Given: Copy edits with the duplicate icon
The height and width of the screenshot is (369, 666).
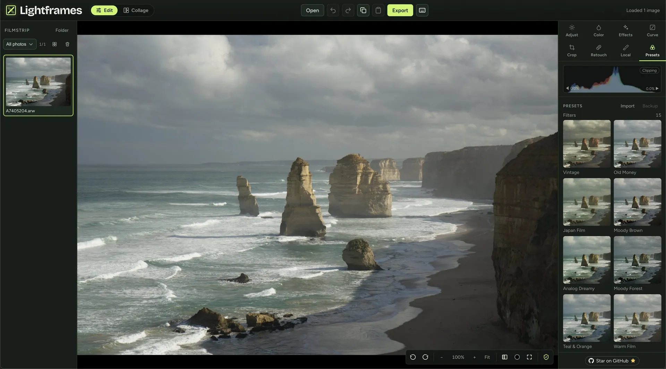Looking at the screenshot, I should point(363,10).
